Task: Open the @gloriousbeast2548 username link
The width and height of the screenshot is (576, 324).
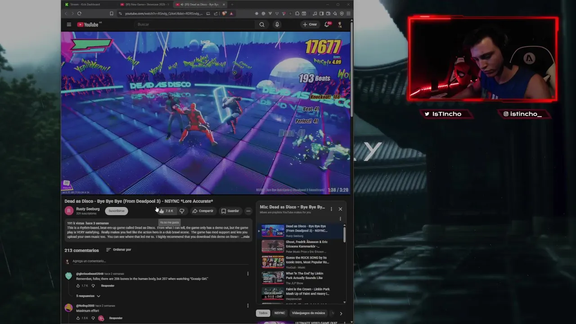Action: (90, 274)
